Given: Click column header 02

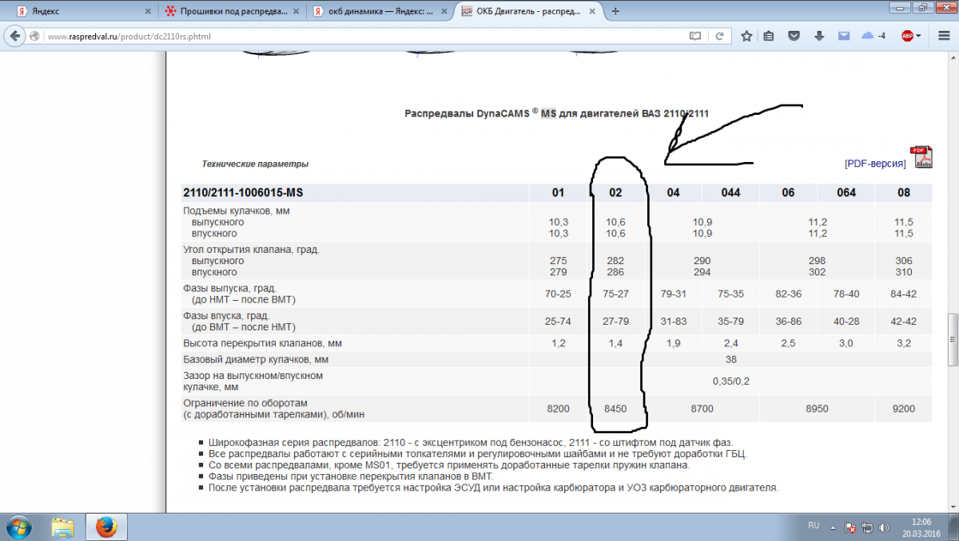Looking at the screenshot, I should (615, 193).
